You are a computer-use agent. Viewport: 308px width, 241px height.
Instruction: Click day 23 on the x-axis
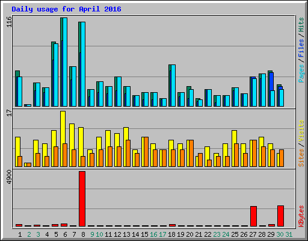coord(217,234)
